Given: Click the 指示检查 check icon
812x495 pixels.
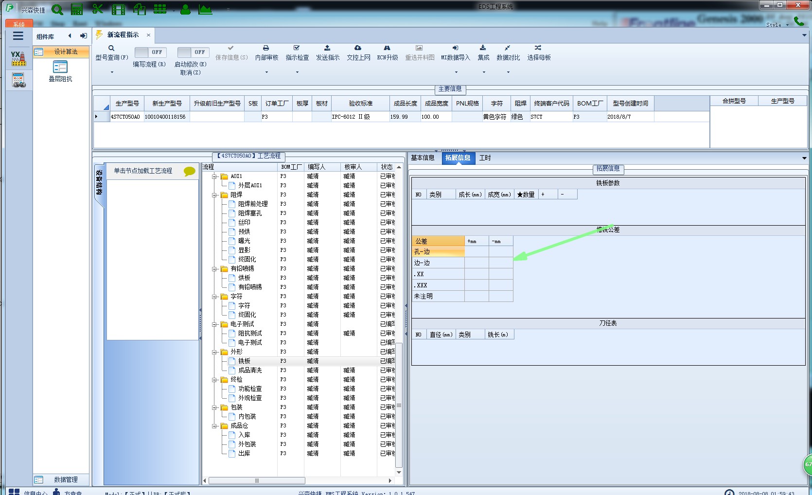Looking at the screenshot, I should click(297, 48).
